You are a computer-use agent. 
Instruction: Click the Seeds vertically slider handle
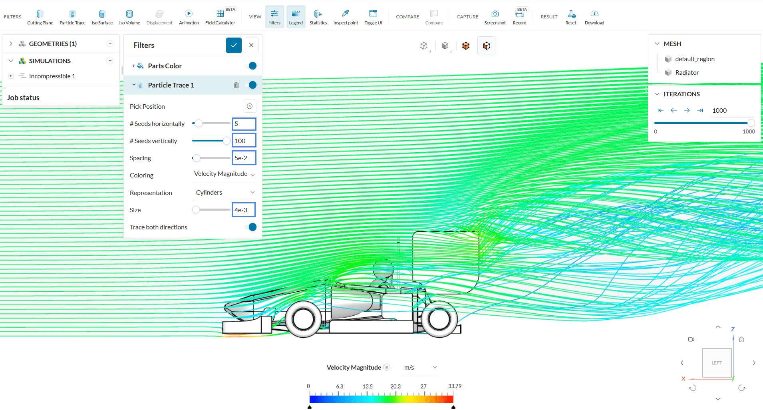[227, 141]
